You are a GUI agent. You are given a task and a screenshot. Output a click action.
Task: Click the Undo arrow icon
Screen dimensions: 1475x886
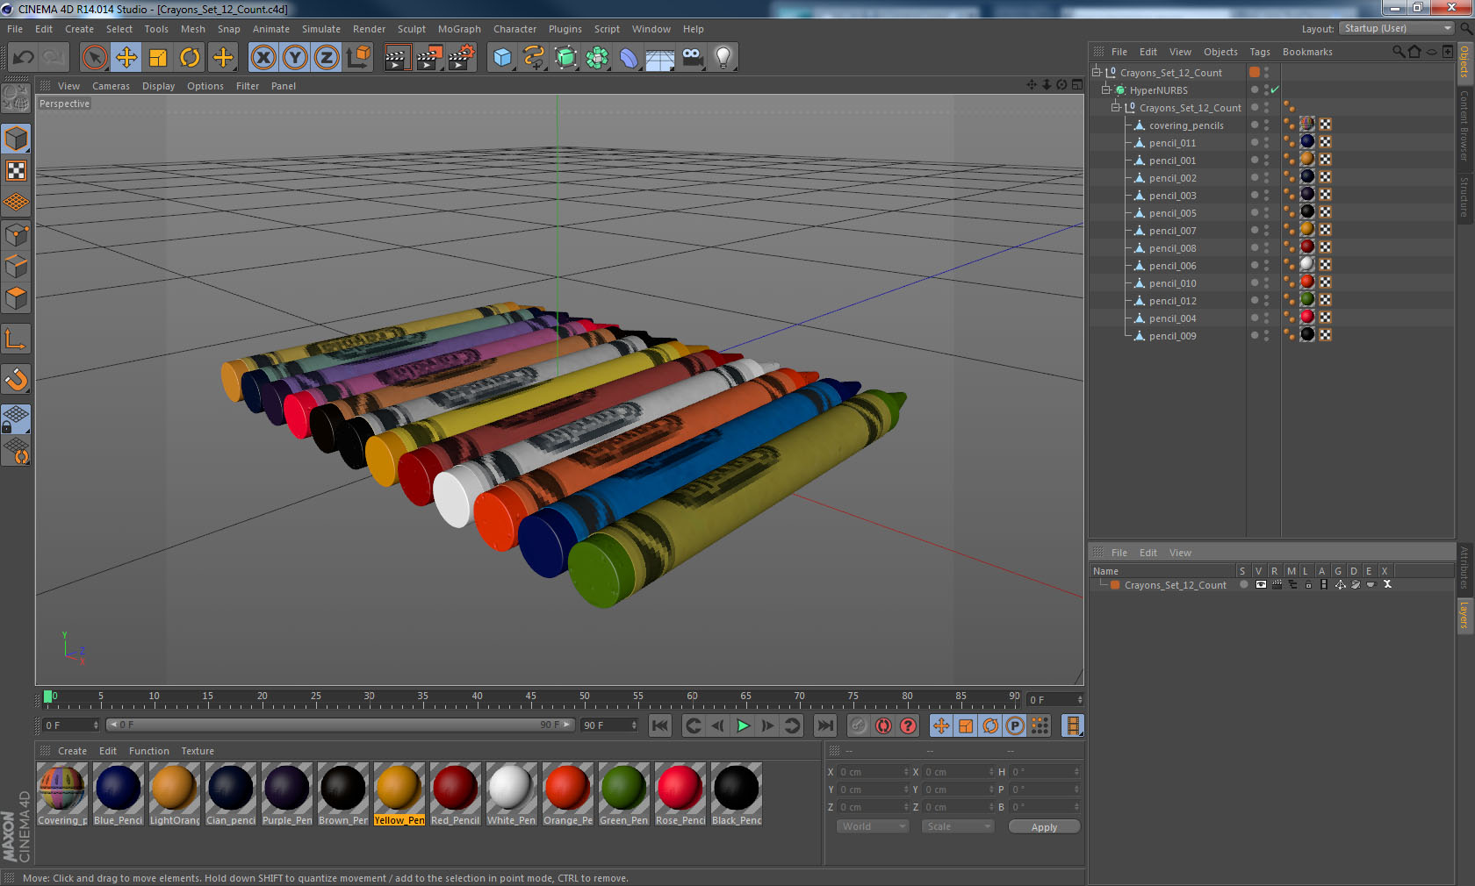[24, 58]
